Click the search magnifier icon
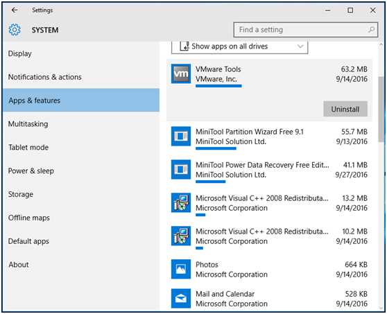The image size is (387, 314). pos(371,30)
